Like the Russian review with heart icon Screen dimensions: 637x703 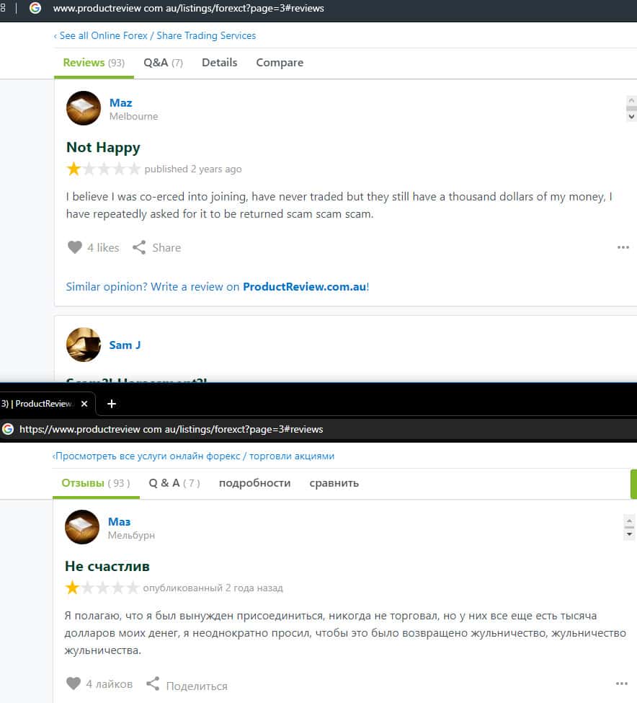[x=73, y=684]
